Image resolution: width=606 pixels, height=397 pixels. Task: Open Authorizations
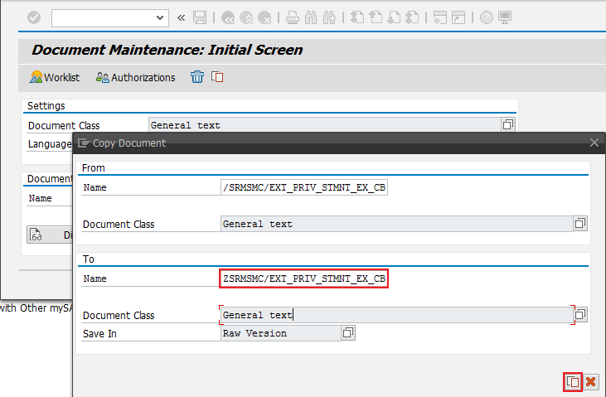tap(136, 77)
